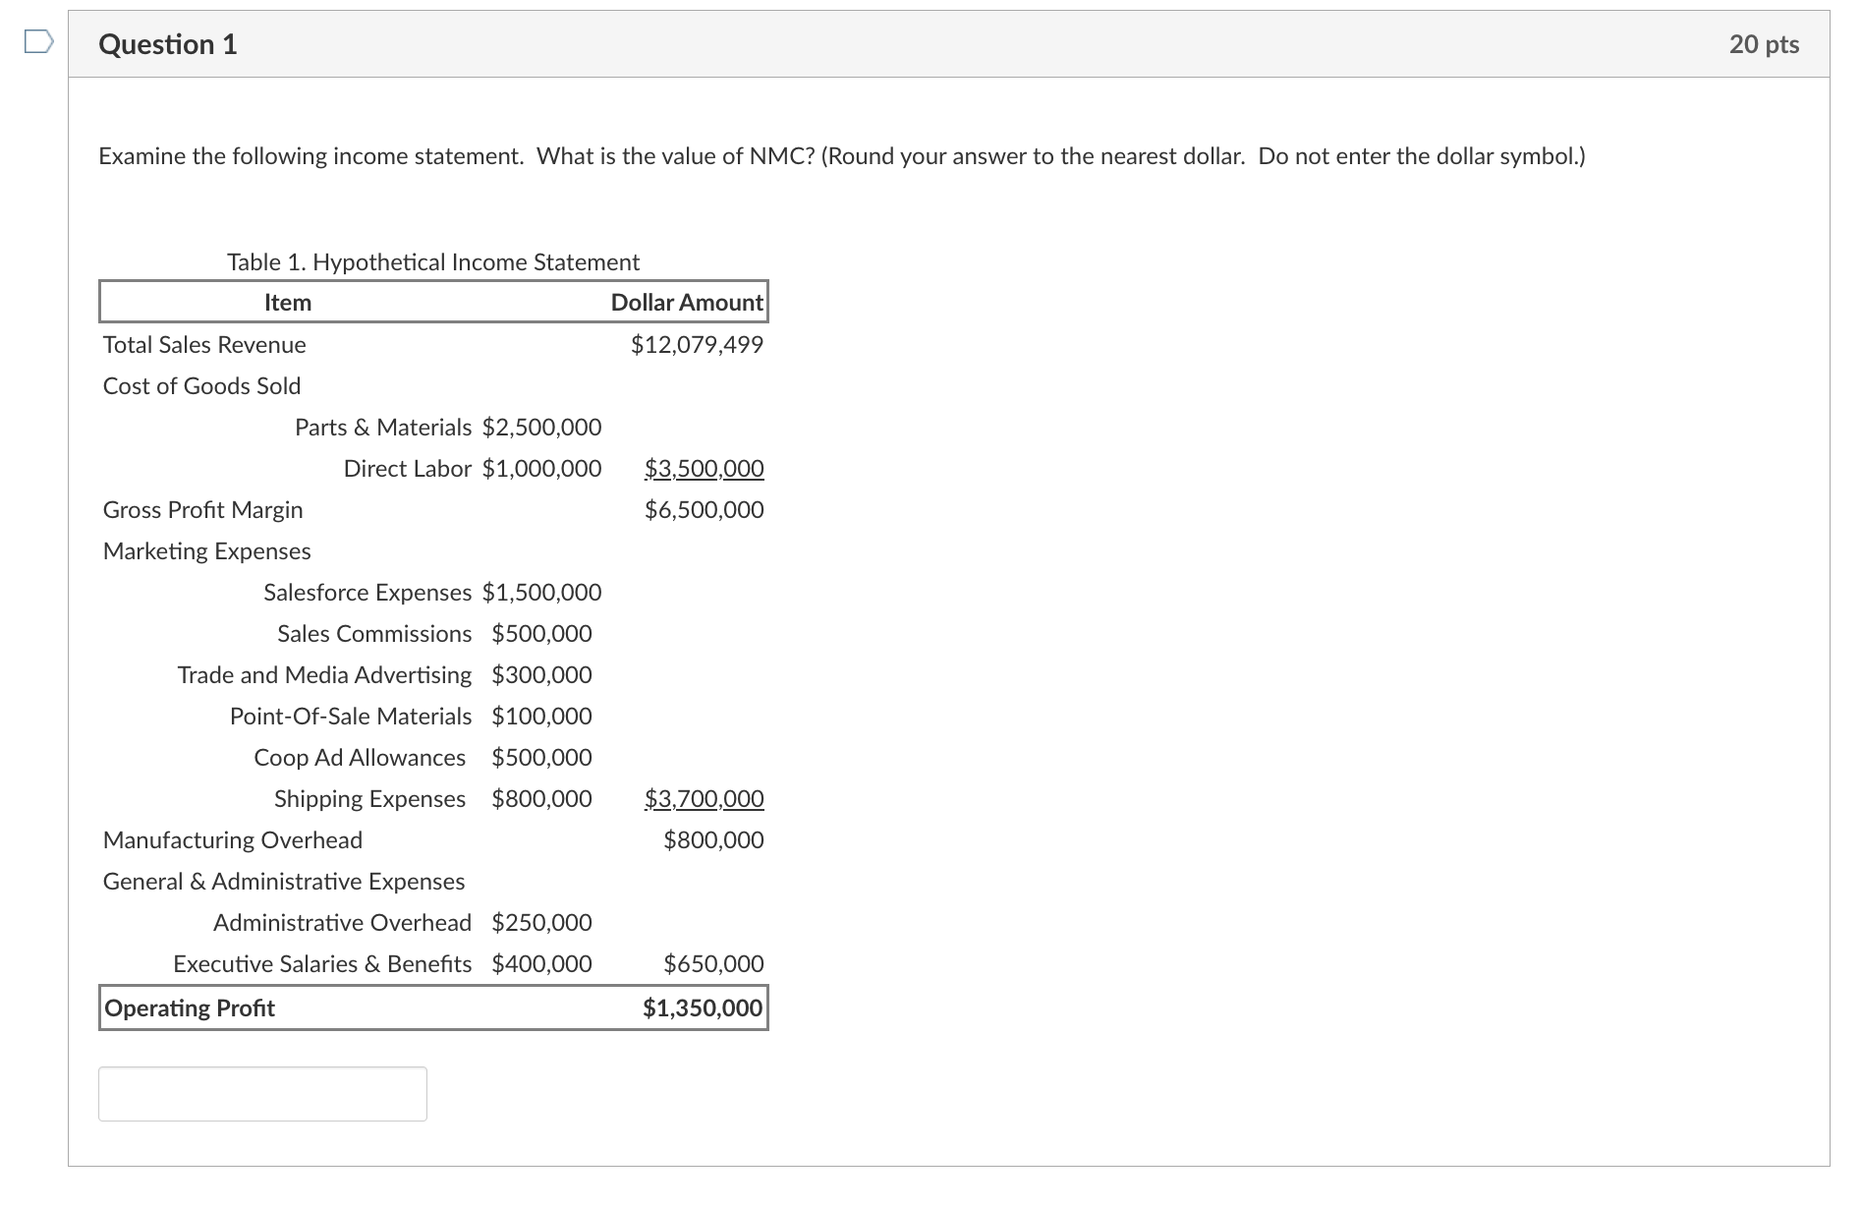Viewport: 1861px width, 1209px height.
Task: Click the Total Sales Revenue amount $12,079,499
Action: point(697,345)
